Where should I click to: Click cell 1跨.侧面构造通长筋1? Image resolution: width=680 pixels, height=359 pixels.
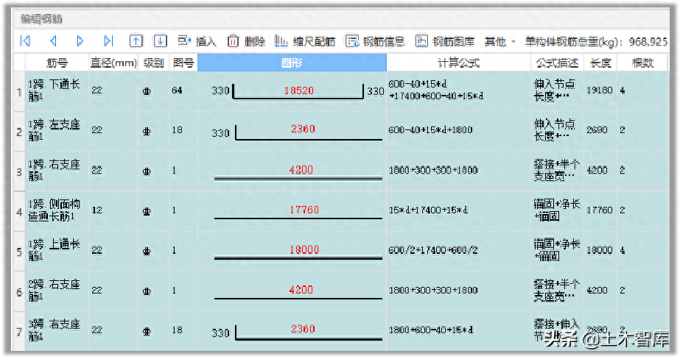pyautogui.click(x=57, y=210)
